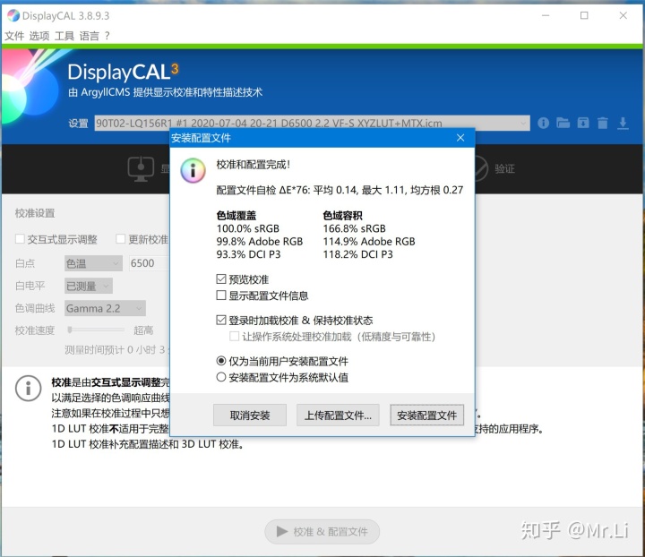Close the DisplayCAL main window
Viewport: 645px width, 557px height.
click(x=623, y=15)
